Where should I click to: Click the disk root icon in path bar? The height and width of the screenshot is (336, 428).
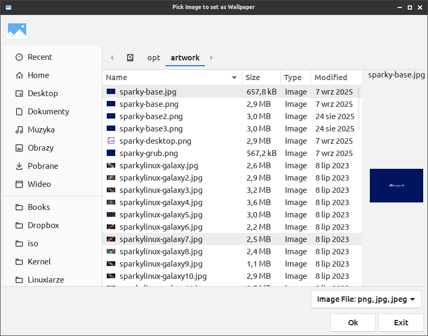point(130,58)
